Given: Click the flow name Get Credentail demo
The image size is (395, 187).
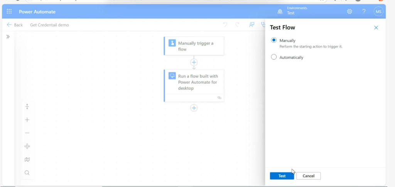Looking at the screenshot, I should pos(49,25).
